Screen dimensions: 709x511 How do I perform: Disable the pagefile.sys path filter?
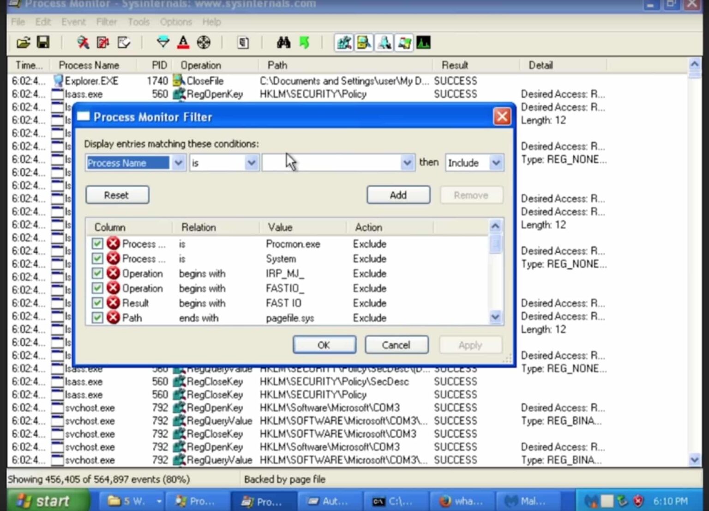97,317
